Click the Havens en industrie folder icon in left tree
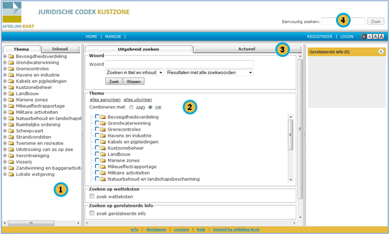Screen dimensions: 389x234 pyautogui.click(x=11, y=75)
